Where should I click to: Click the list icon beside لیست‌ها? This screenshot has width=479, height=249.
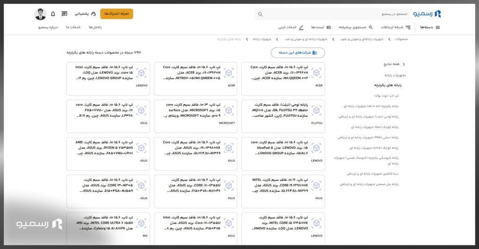[x=329, y=28]
